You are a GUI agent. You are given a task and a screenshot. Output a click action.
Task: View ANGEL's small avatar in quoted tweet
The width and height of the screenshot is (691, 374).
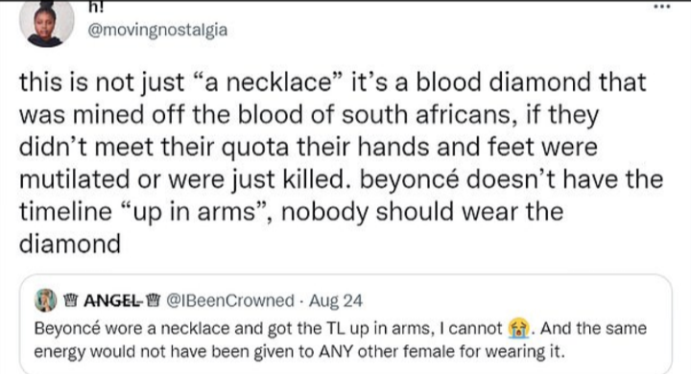pos(45,300)
